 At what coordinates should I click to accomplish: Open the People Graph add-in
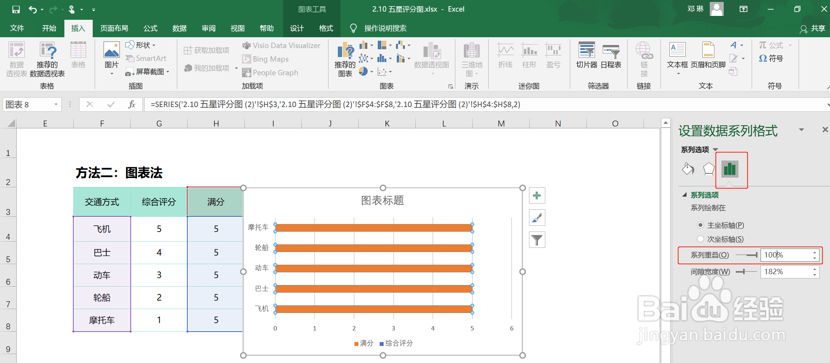[270, 72]
